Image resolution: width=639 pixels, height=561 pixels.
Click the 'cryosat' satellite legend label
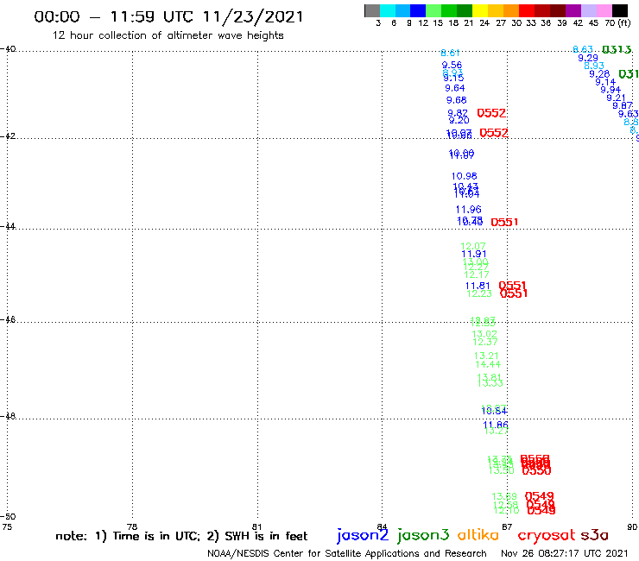click(x=547, y=535)
